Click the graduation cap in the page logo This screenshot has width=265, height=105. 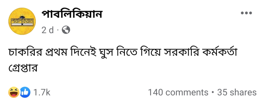tap(22, 17)
